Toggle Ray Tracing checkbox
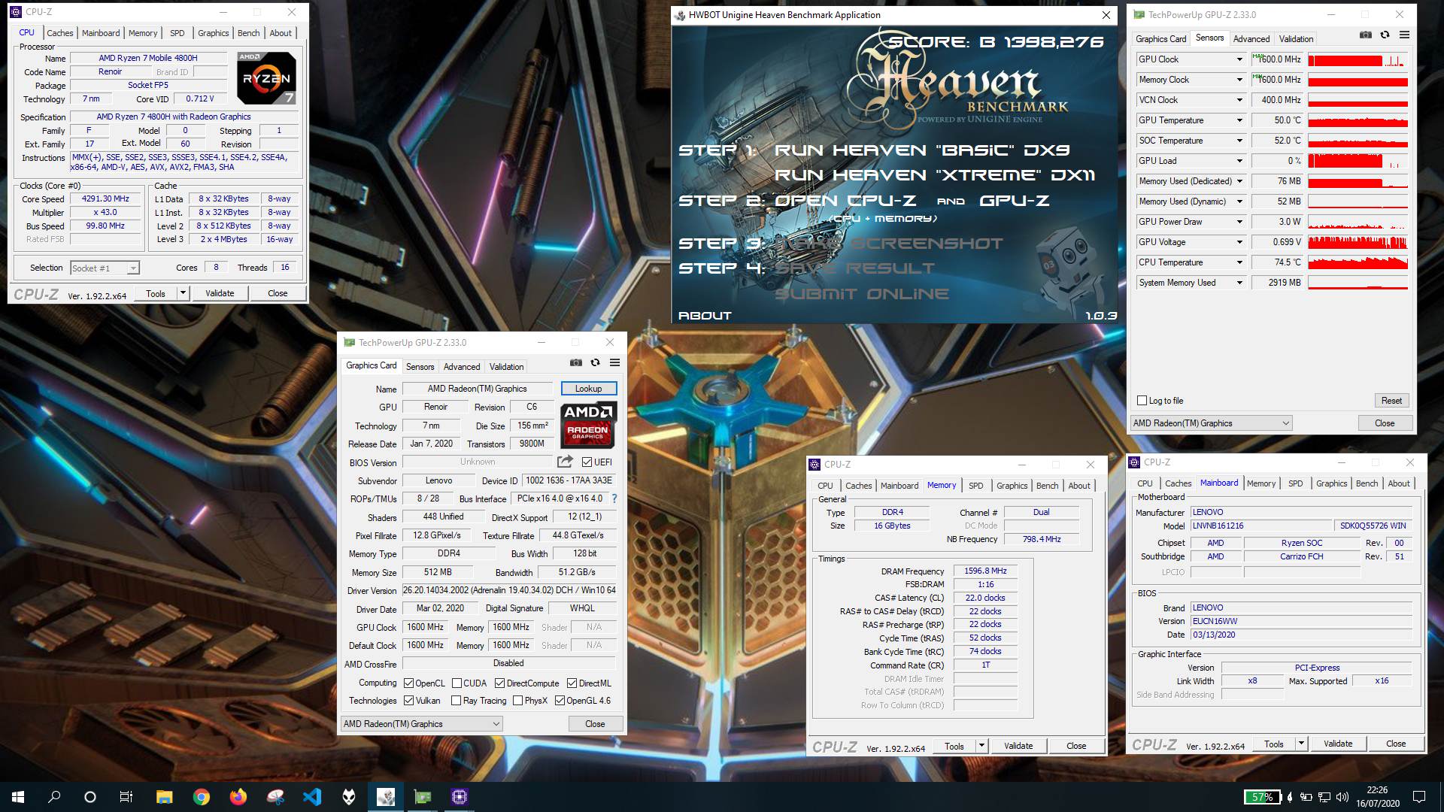 [456, 701]
